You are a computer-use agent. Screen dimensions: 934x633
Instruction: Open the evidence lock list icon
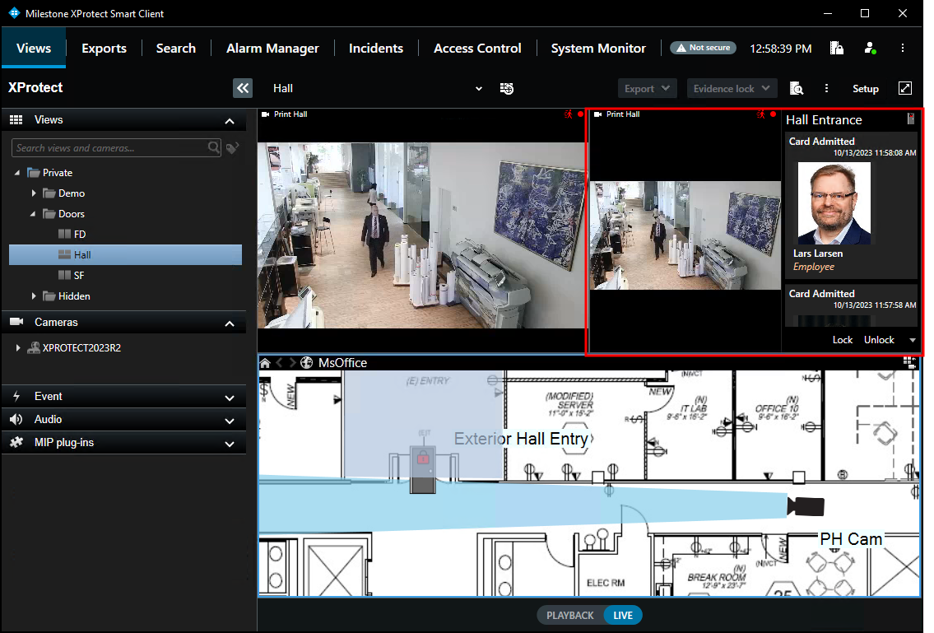pyautogui.click(x=837, y=48)
